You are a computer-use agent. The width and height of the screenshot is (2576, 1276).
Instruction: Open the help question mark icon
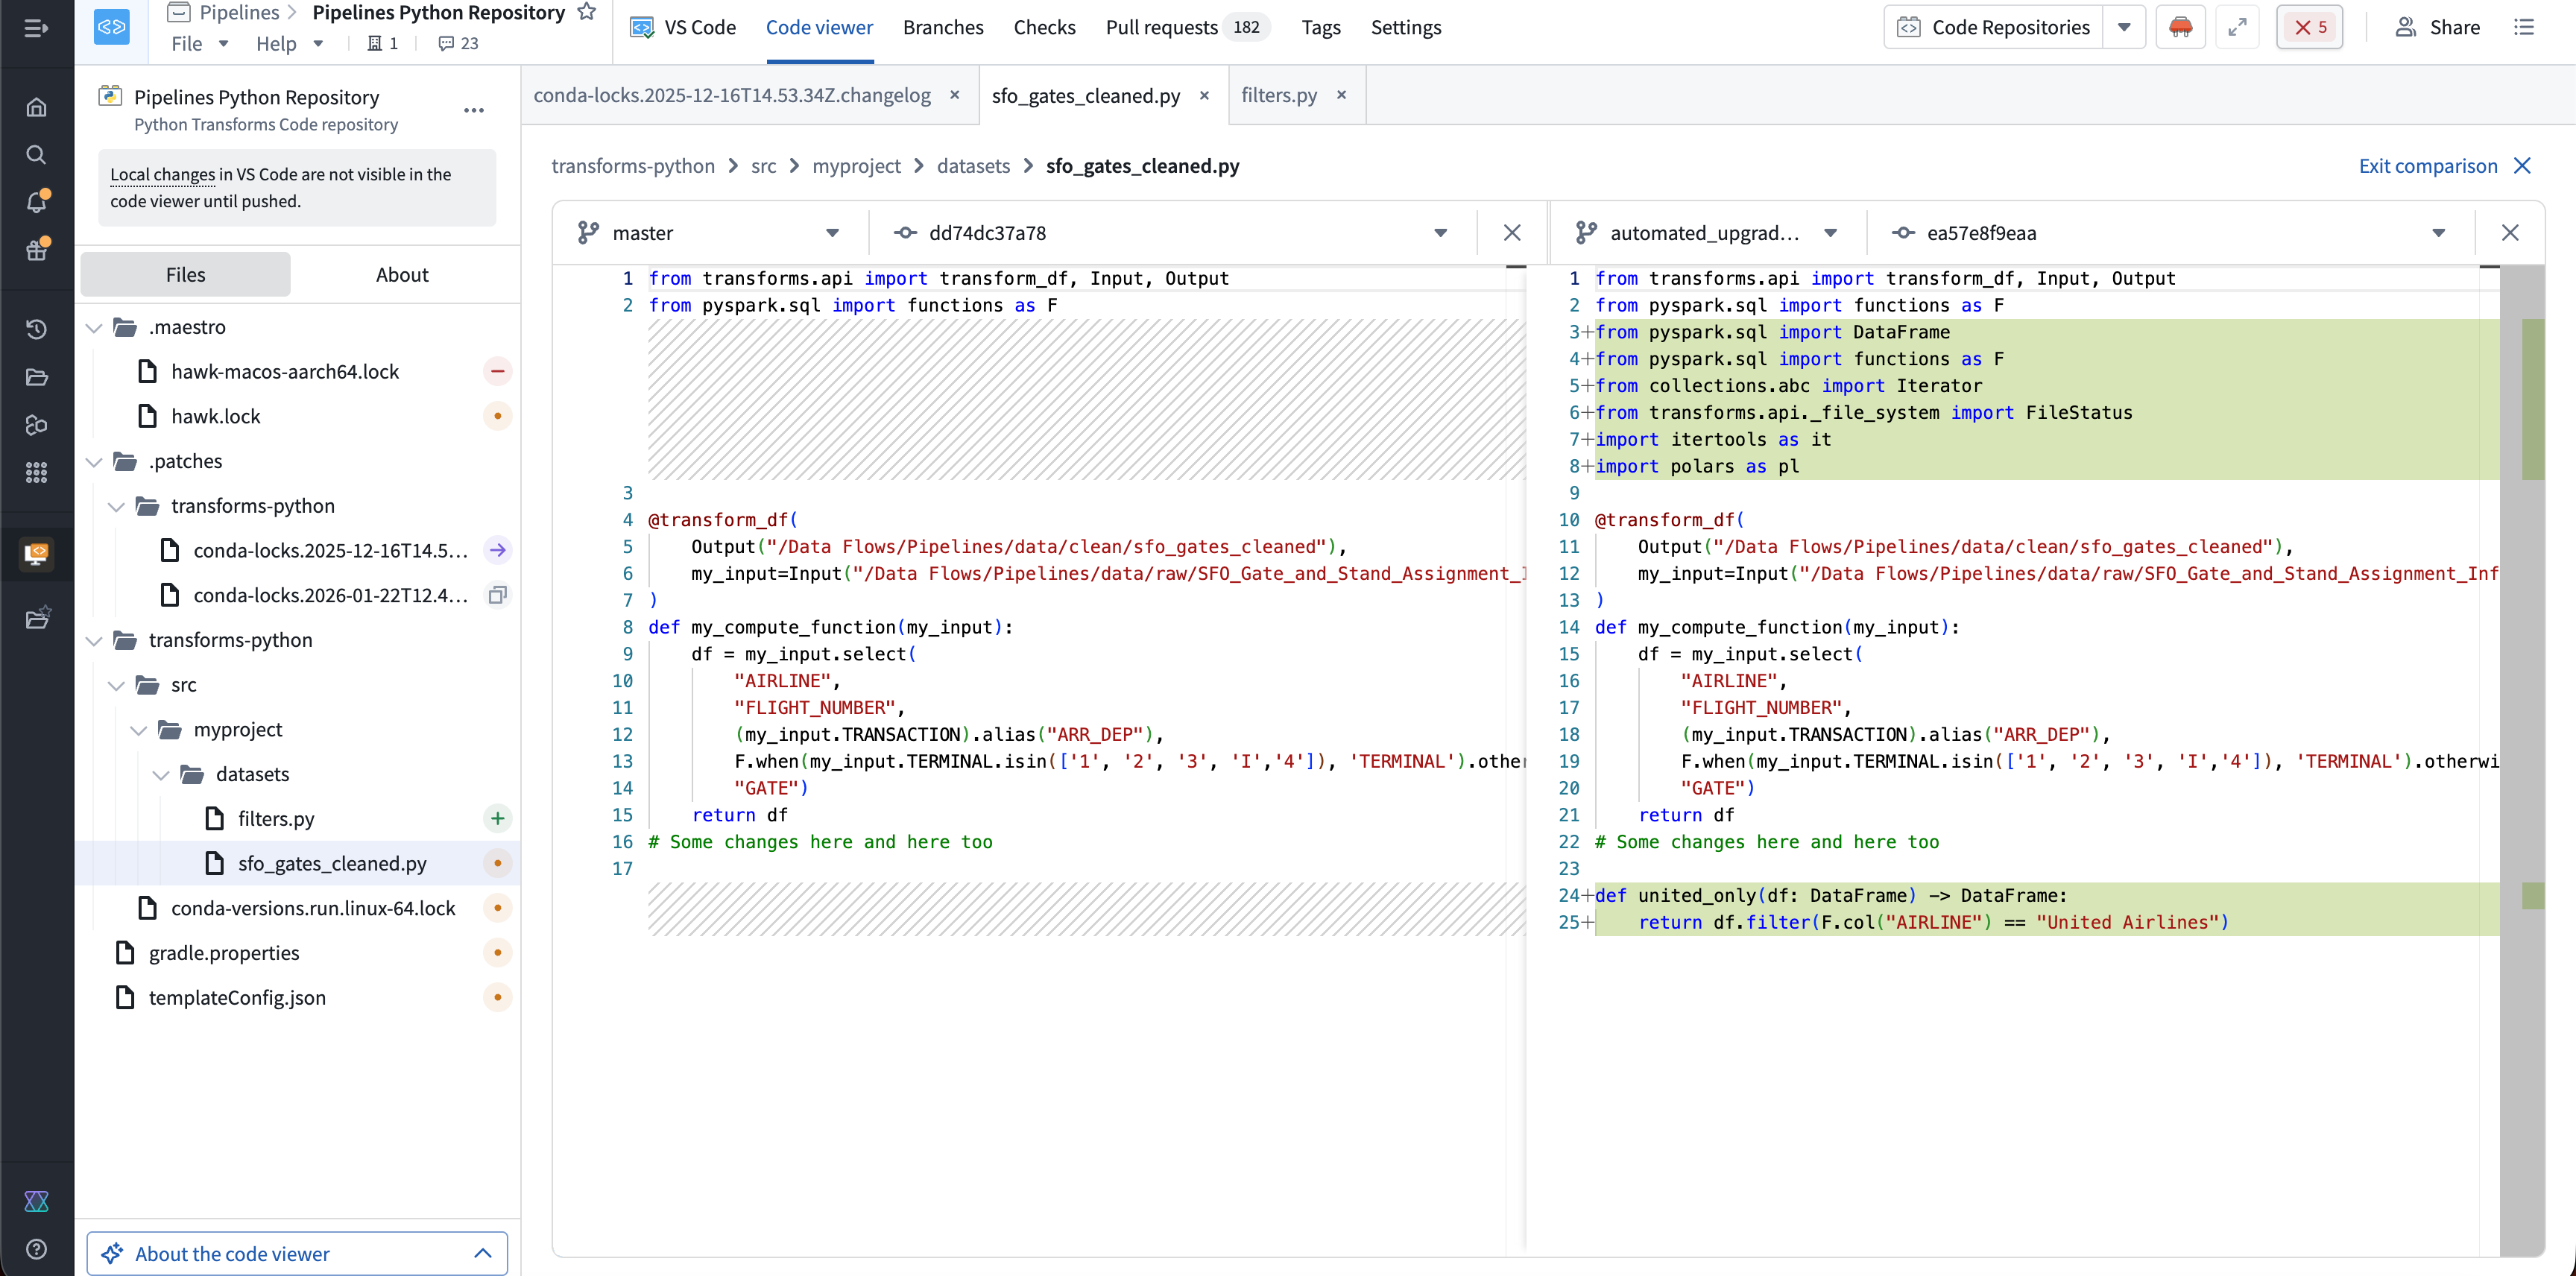(x=36, y=1248)
